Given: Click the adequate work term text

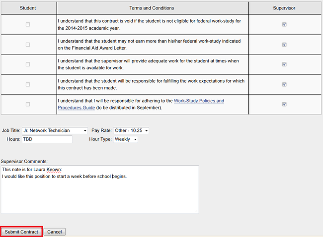Looking at the screenshot, I should 148,64.
